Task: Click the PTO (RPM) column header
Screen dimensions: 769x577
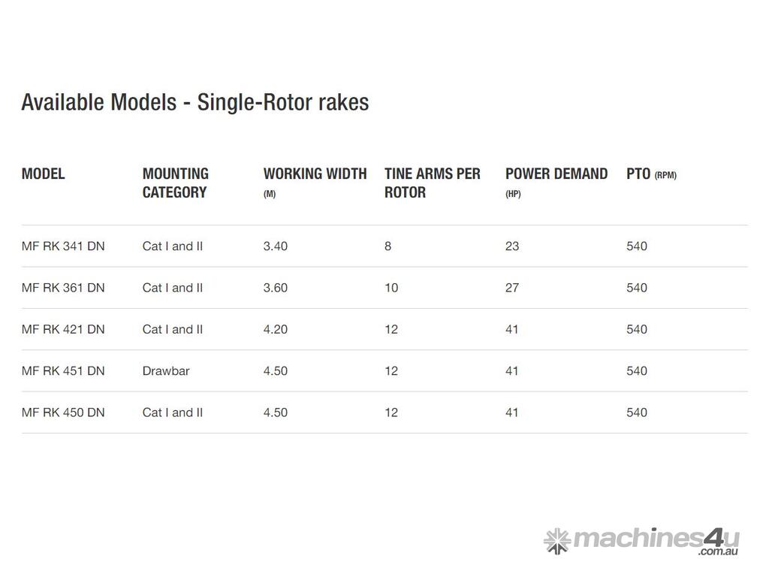Action: point(651,174)
